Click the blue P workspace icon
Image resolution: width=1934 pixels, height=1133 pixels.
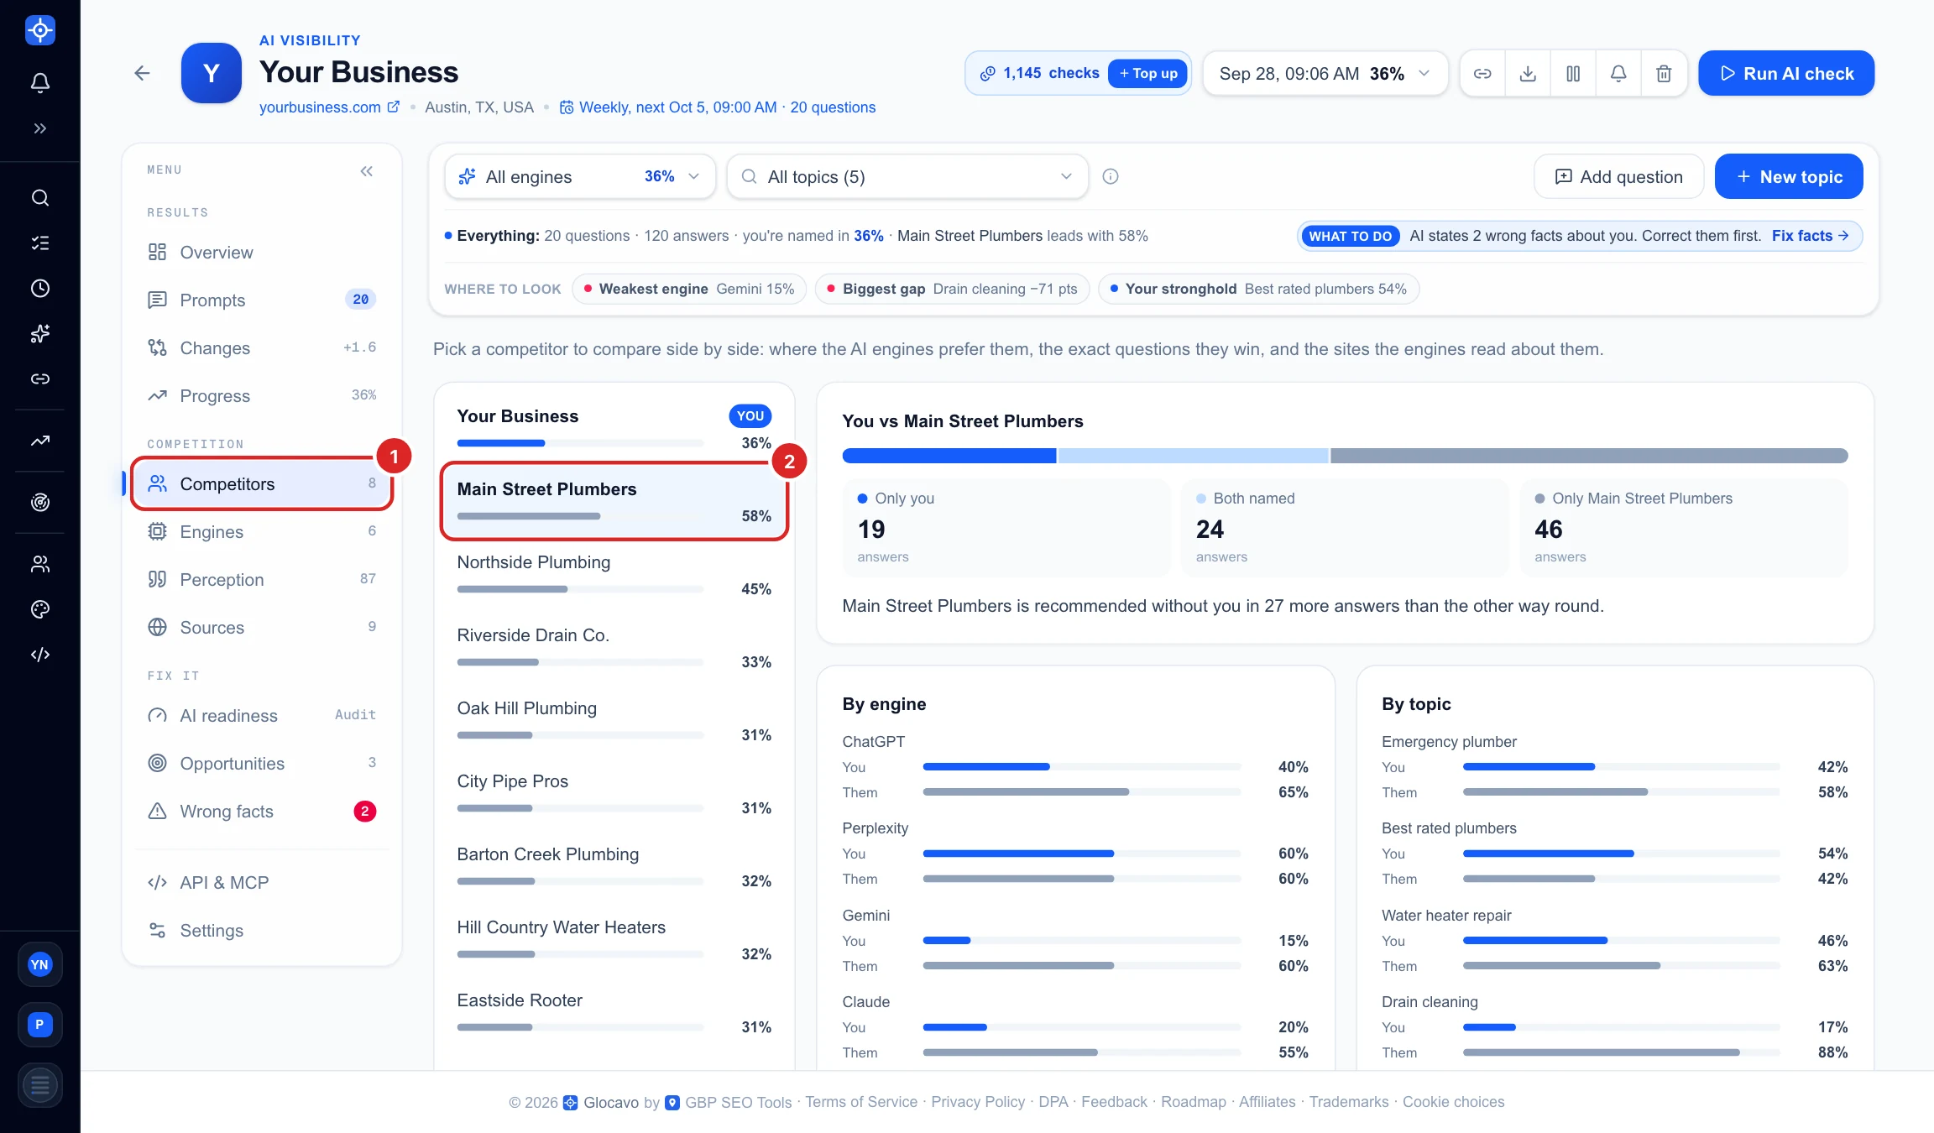pyautogui.click(x=39, y=1025)
